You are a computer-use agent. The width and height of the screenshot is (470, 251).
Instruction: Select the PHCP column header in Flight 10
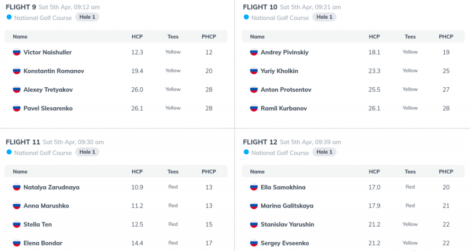pos(446,37)
